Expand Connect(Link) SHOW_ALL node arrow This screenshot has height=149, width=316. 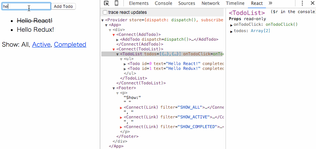[x=121, y=108]
